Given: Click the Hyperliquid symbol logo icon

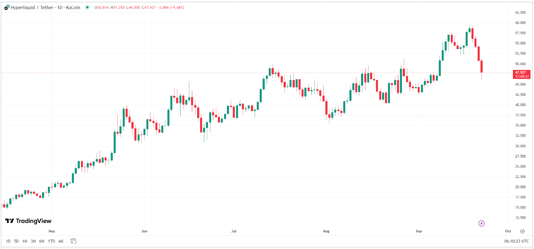Looking at the screenshot, I should click(7, 7).
